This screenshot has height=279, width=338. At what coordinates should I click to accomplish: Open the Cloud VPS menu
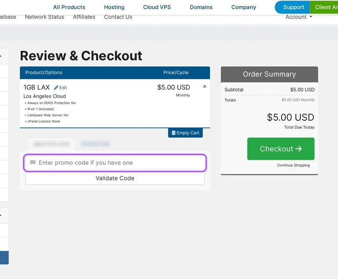157,7
